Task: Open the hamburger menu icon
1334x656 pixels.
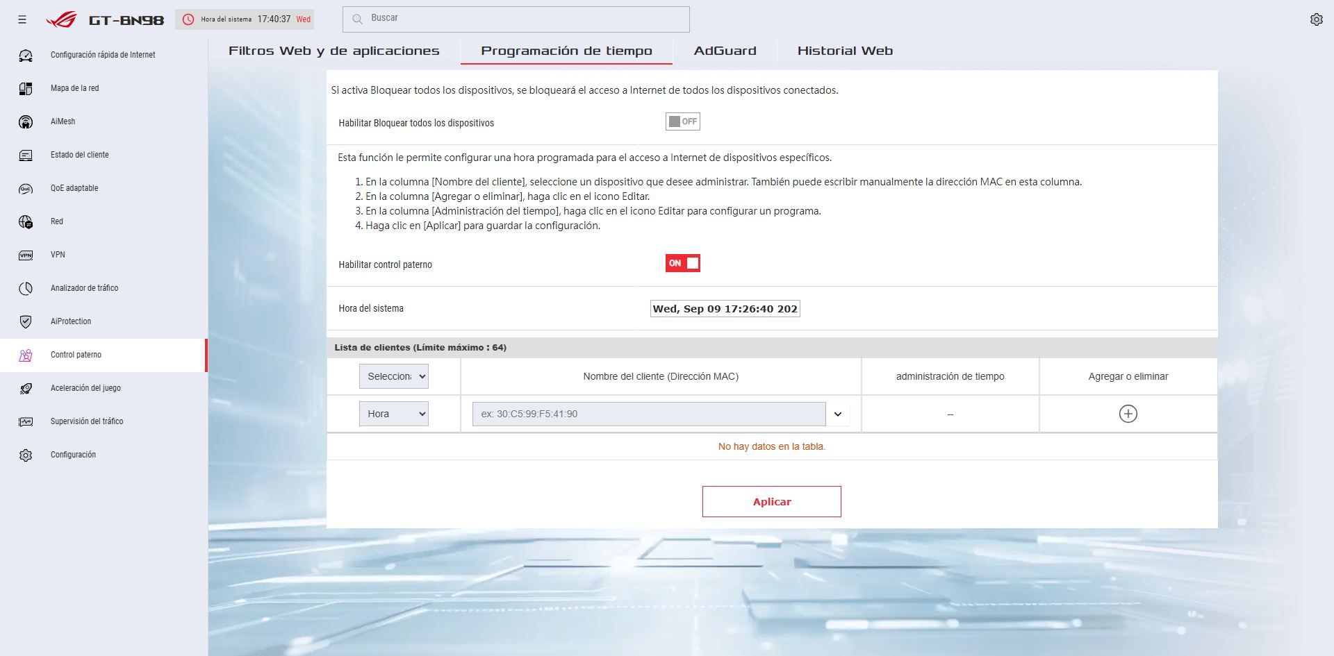Action: click(x=22, y=19)
